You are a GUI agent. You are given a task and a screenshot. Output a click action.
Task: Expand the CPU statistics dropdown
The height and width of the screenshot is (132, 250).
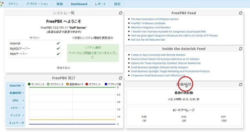point(16,100)
